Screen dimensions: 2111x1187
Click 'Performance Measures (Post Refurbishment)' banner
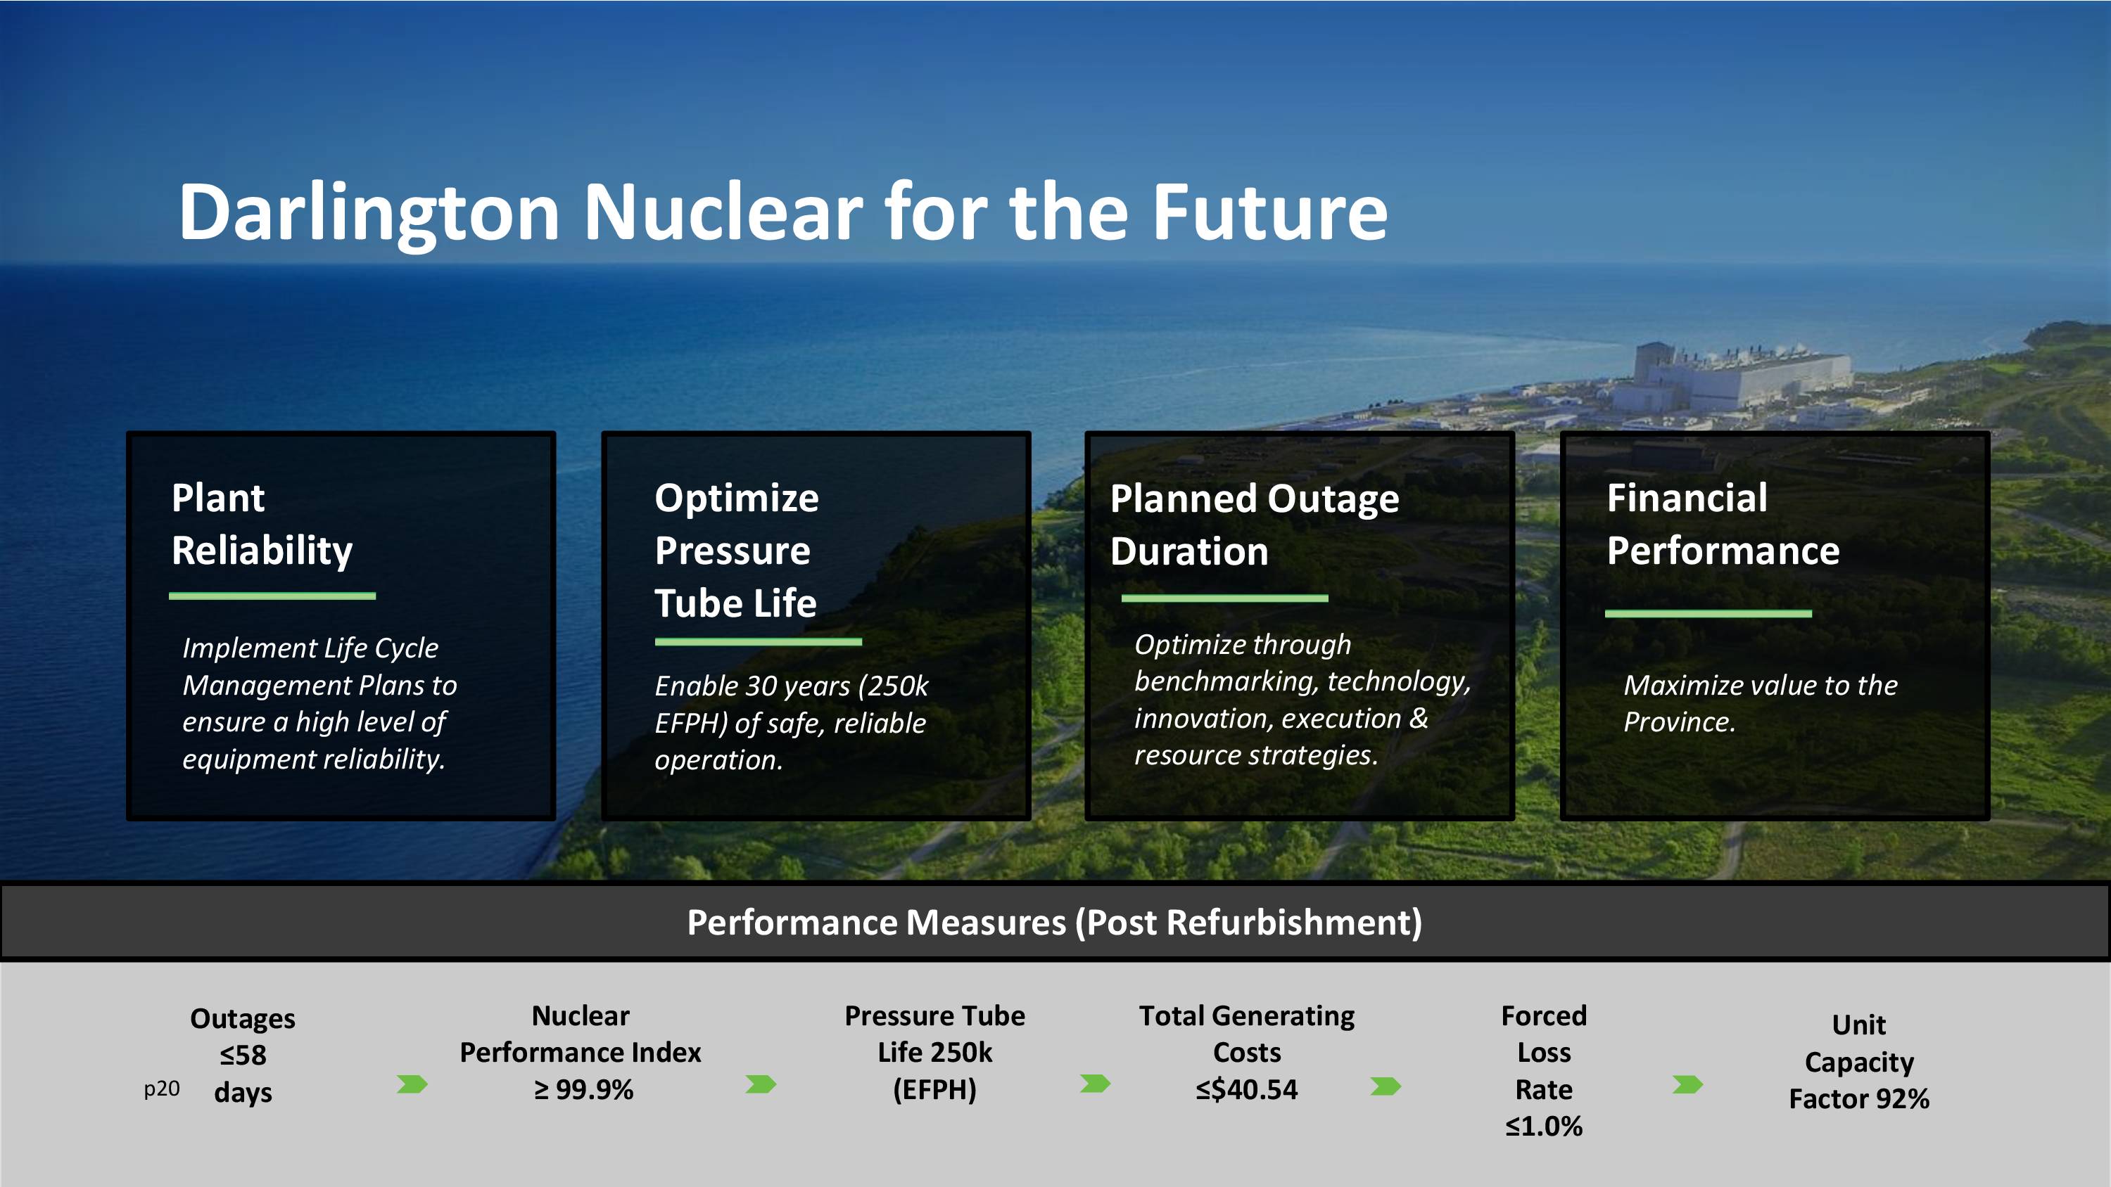click(1055, 923)
